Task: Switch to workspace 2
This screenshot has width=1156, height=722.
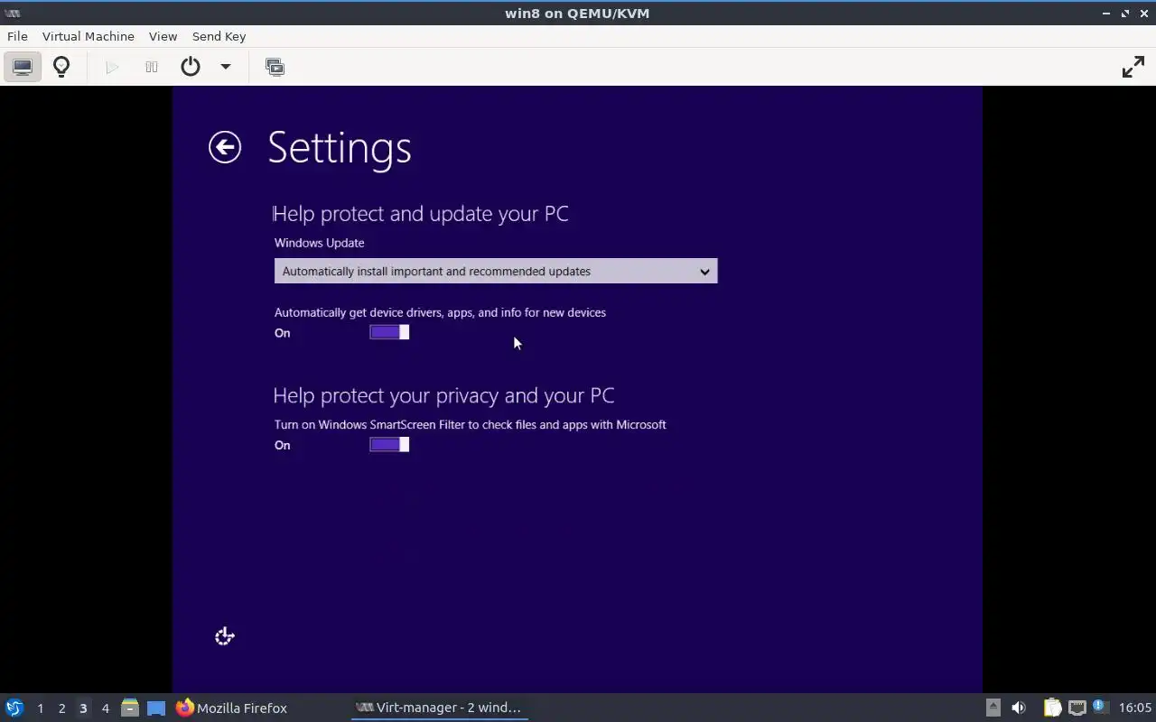Action: click(61, 708)
